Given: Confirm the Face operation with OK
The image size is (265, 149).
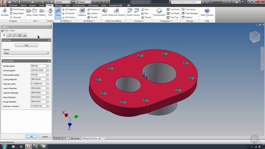Looking at the screenshot, I should point(31,137).
